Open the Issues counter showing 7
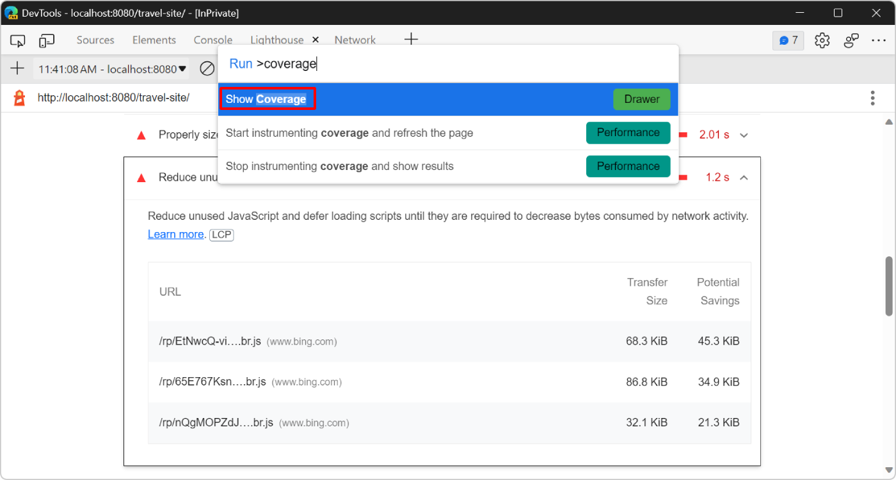 (788, 40)
